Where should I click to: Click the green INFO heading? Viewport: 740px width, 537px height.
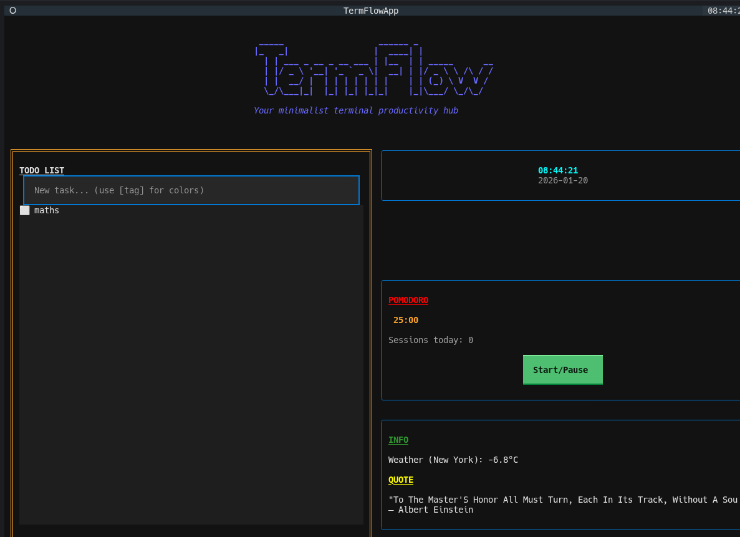(398, 440)
